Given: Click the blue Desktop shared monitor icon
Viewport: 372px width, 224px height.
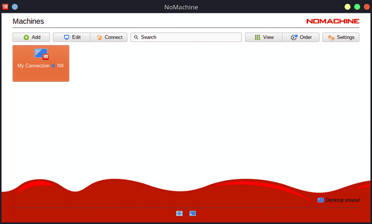Looking at the screenshot, I should pos(320,200).
